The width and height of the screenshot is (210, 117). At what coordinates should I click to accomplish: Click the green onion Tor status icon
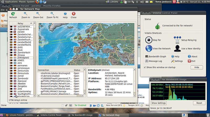(158, 26)
